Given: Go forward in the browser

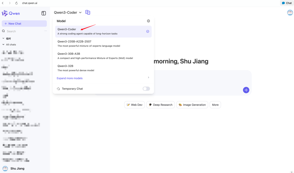Looking at the screenshot, I should coord(10,3).
